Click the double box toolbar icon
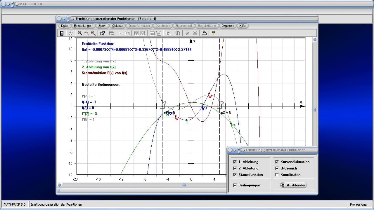The width and height of the screenshot is (374, 210). [127, 33]
